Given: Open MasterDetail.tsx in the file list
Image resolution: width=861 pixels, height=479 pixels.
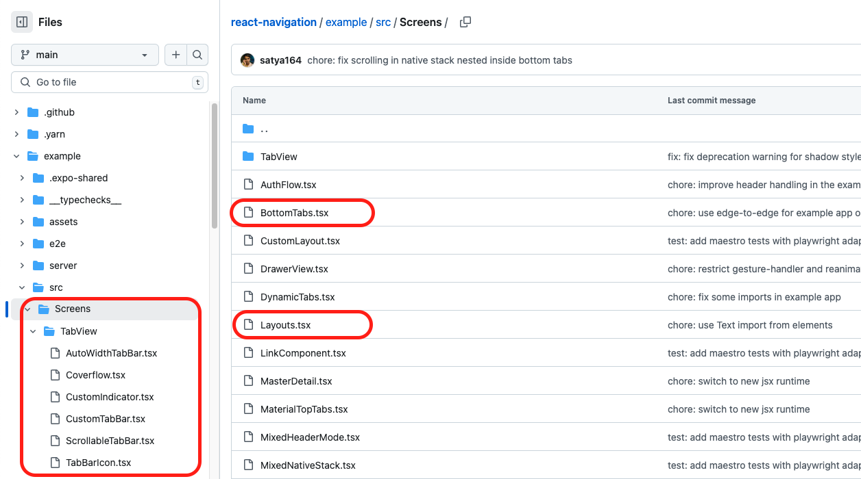Looking at the screenshot, I should click(x=296, y=381).
